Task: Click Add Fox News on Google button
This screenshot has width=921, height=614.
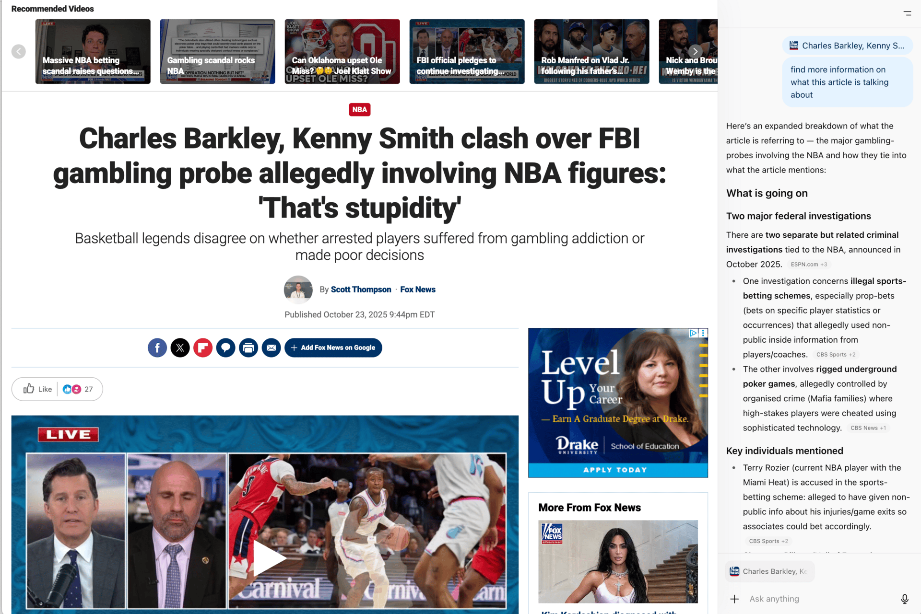Action: (x=333, y=348)
